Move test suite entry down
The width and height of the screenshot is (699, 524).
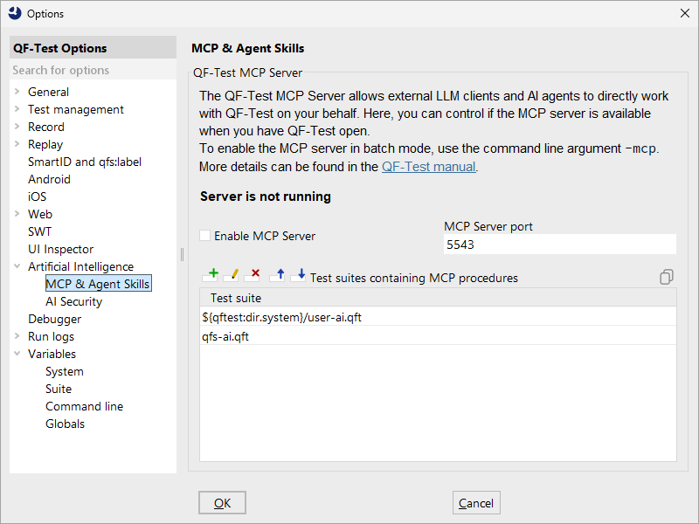tap(298, 275)
